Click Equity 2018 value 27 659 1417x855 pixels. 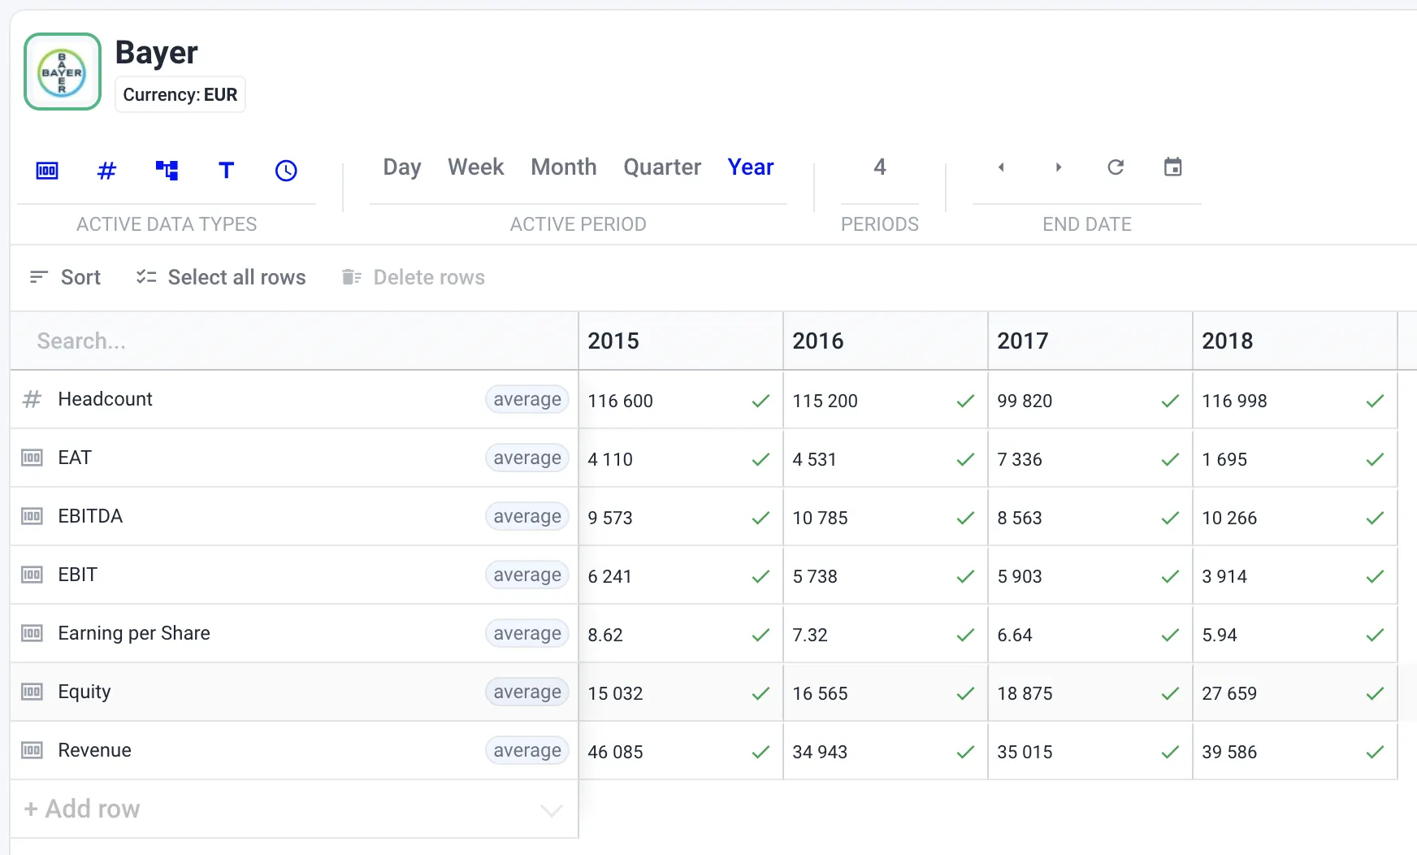pyautogui.click(x=1229, y=693)
